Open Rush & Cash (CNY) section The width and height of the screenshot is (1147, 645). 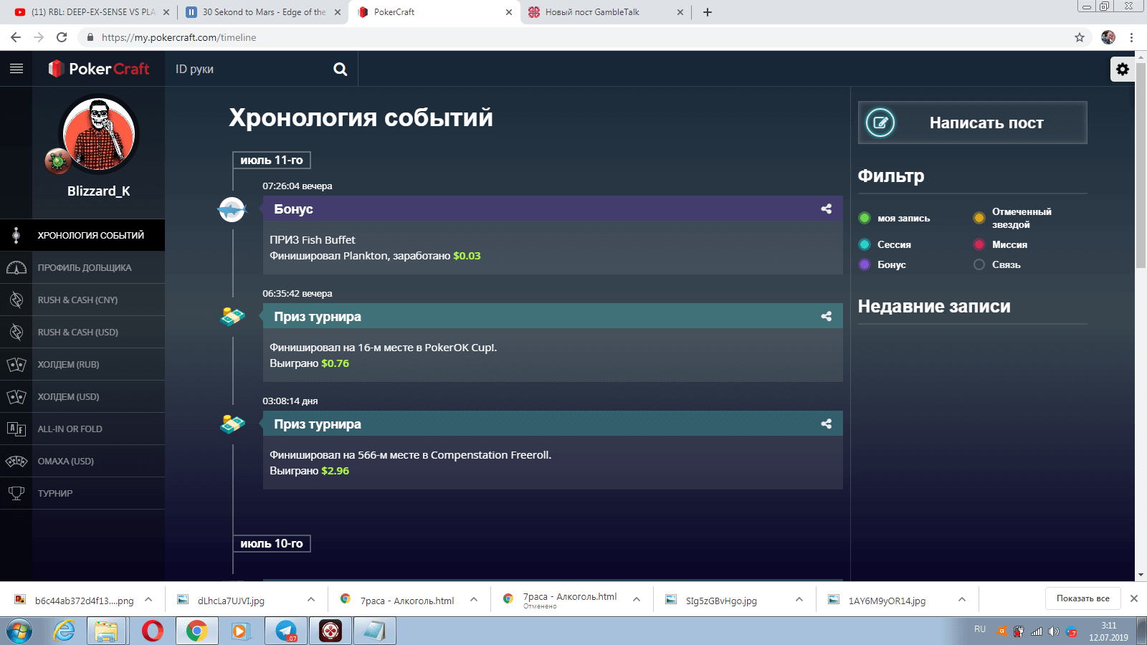tap(82, 300)
